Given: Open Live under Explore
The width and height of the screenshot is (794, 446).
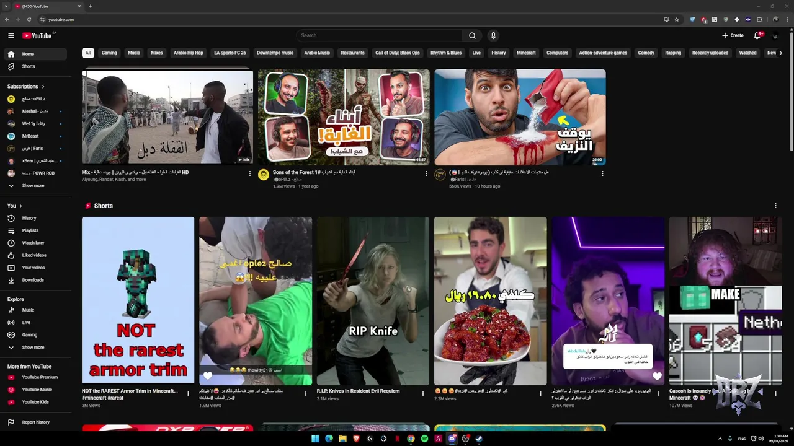Looking at the screenshot, I should (35, 323).
